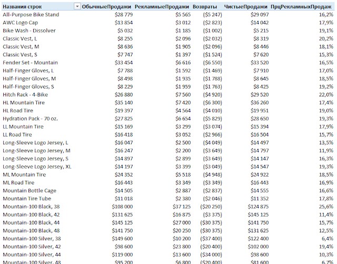Select the РекламныеПродажи column header
This screenshot has width=337, height=264.
tap(162, 7)
